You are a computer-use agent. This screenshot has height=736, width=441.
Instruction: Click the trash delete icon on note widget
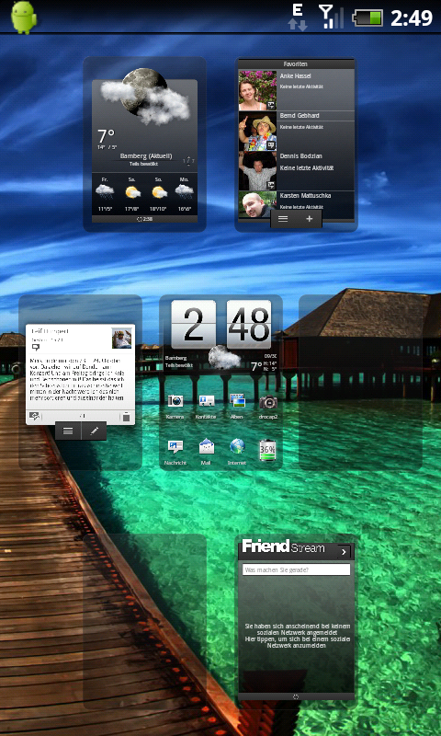click(x=126, y=417)
